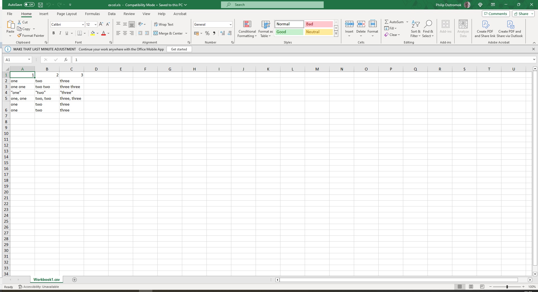This screenshot has width=538, height=292.
Task: Apply the Neutral cell style
Action: pyautogui.click(x=319, y=32)
